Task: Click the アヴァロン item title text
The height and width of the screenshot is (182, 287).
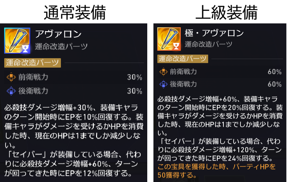Action: click(58, 34)
